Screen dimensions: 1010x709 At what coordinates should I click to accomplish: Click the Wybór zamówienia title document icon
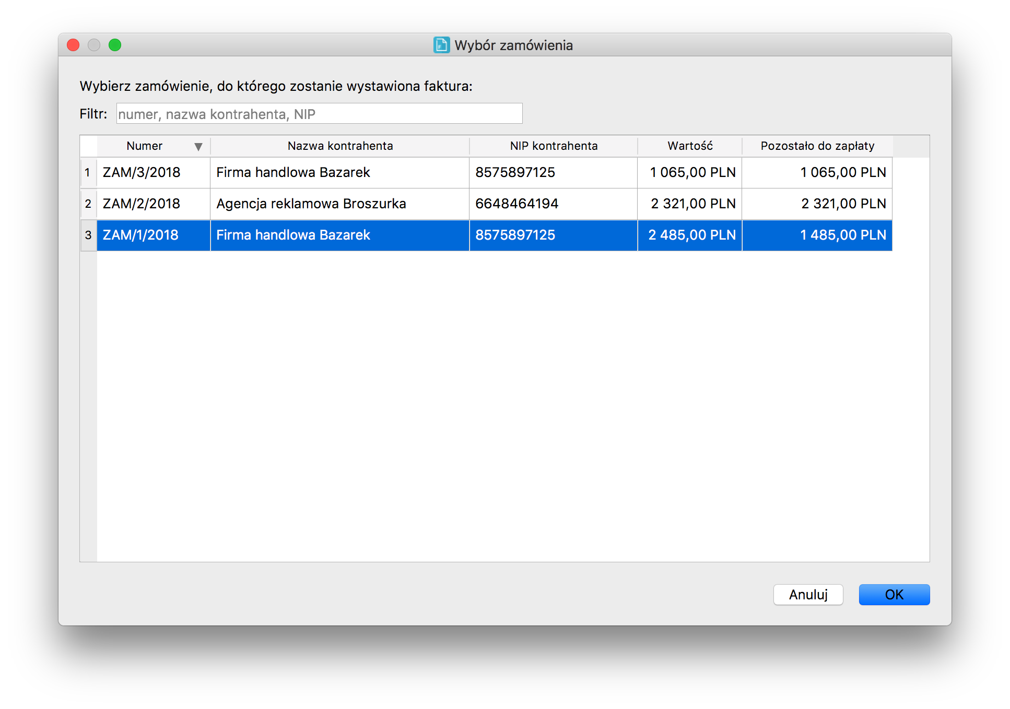point(441,45)
